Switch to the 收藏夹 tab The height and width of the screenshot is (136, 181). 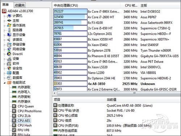20,5
